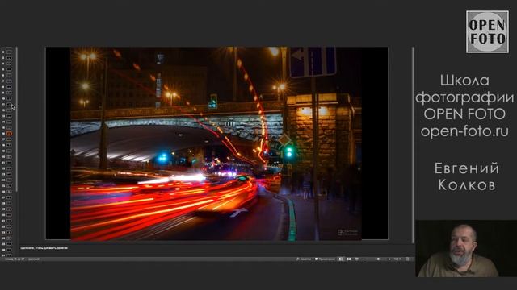Open Reading view from status bar
The image size is (517, 290).
point(356,259)
